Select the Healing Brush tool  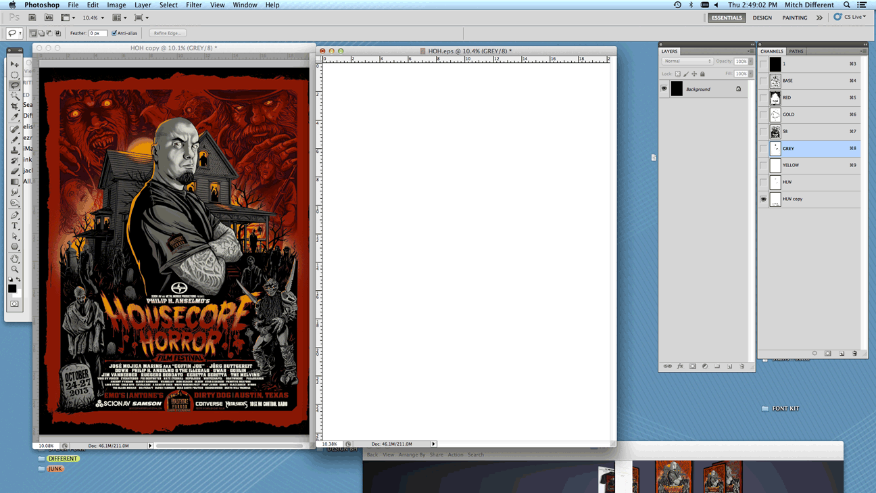tap(14, 129)
